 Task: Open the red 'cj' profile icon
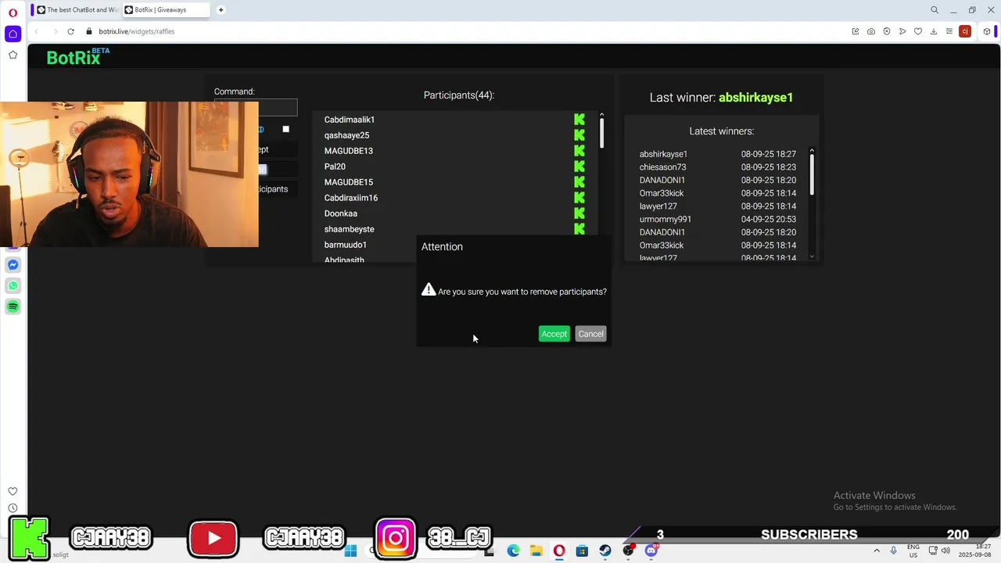tap(965, 31)
